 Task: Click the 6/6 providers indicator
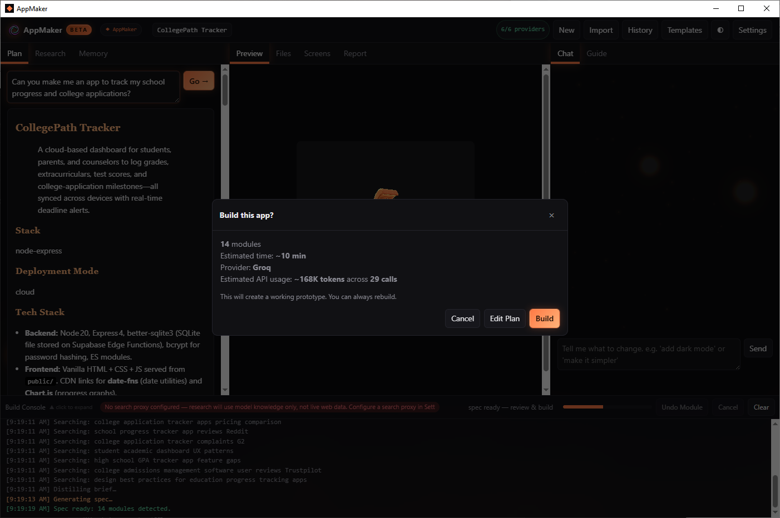coord(522,29)
